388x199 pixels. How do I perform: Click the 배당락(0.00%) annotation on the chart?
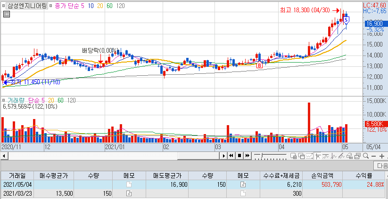pyautogui.click(x=100, y=51)
